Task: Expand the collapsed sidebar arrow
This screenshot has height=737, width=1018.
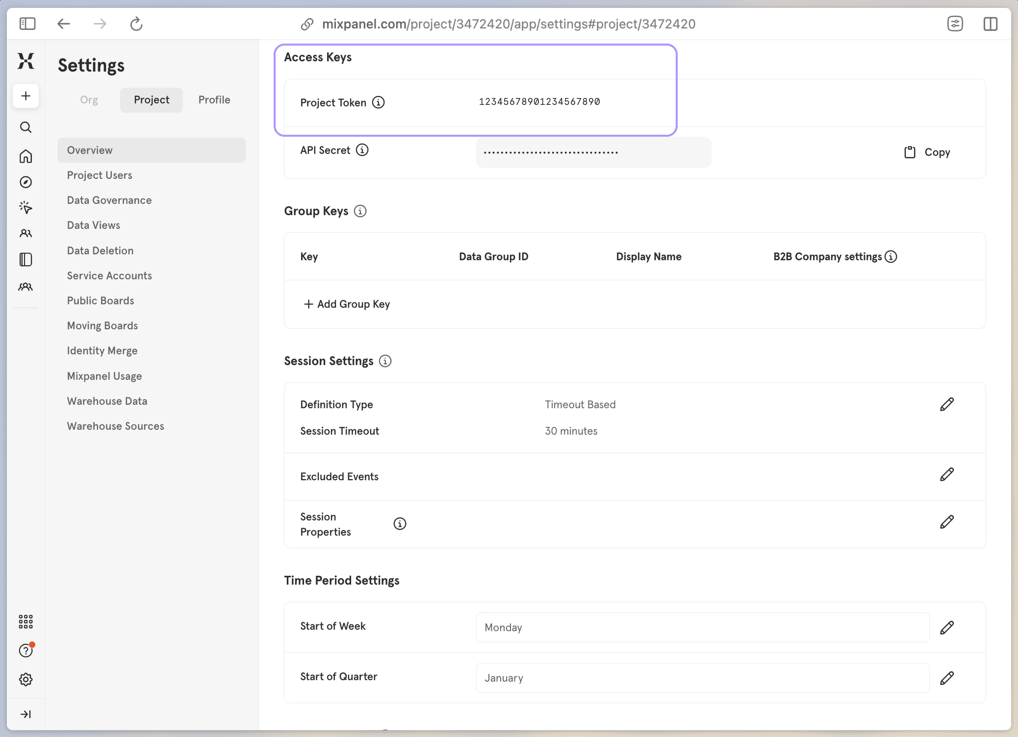Action: 25,714
